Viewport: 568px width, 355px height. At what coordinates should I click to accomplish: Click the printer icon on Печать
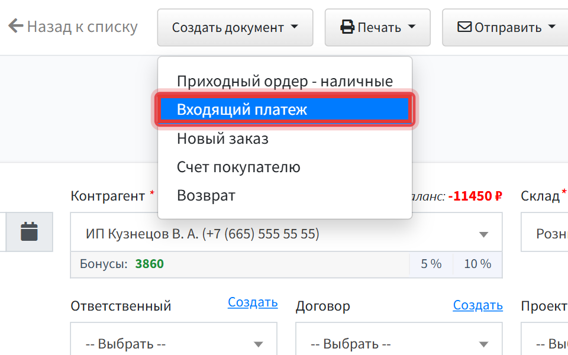click(347, 27)
